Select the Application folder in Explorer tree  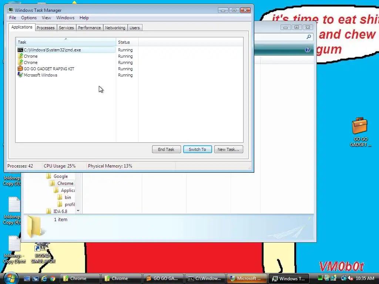tap(64, 190)
